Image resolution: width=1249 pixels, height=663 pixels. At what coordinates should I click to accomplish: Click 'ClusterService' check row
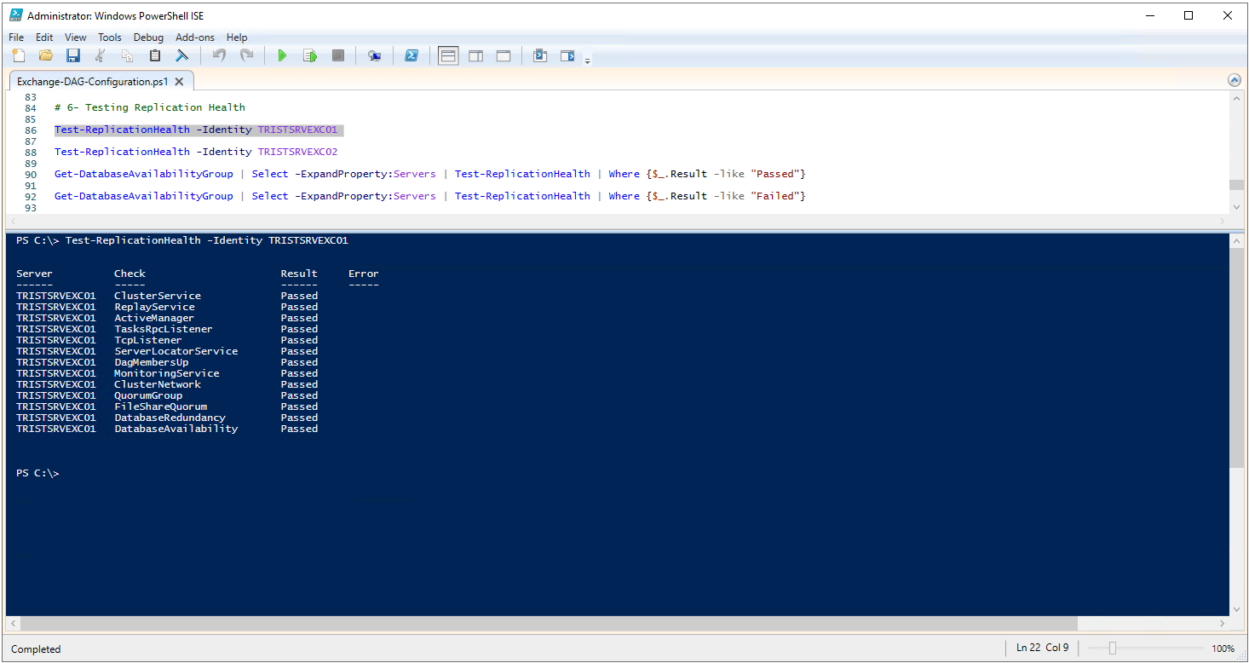[x=167, y=296]
